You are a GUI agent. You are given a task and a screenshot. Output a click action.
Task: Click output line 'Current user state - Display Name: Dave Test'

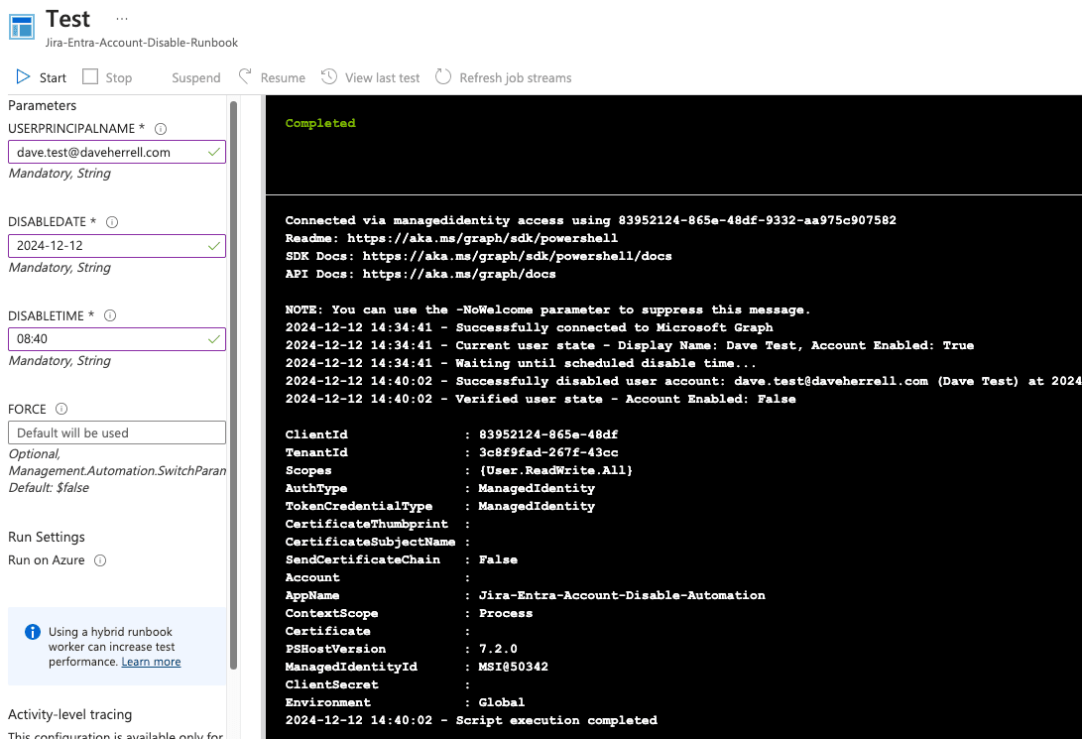point(630,345)
